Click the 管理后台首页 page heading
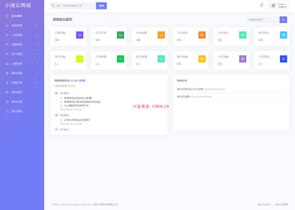 coord(63,19)
